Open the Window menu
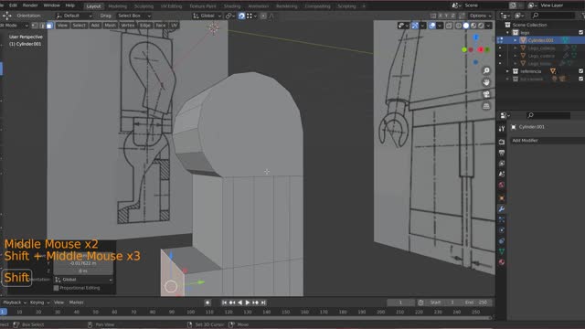Image resolution: width=585 pixels, height=329 pixels. click(51, 5)
